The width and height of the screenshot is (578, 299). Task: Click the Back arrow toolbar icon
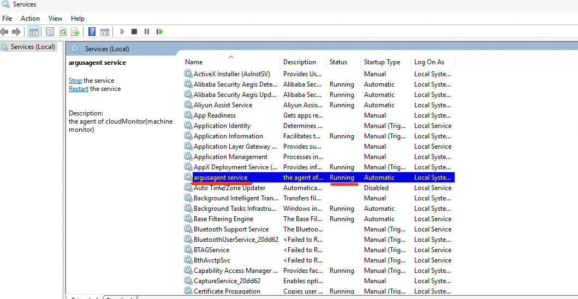pos(4,32)
